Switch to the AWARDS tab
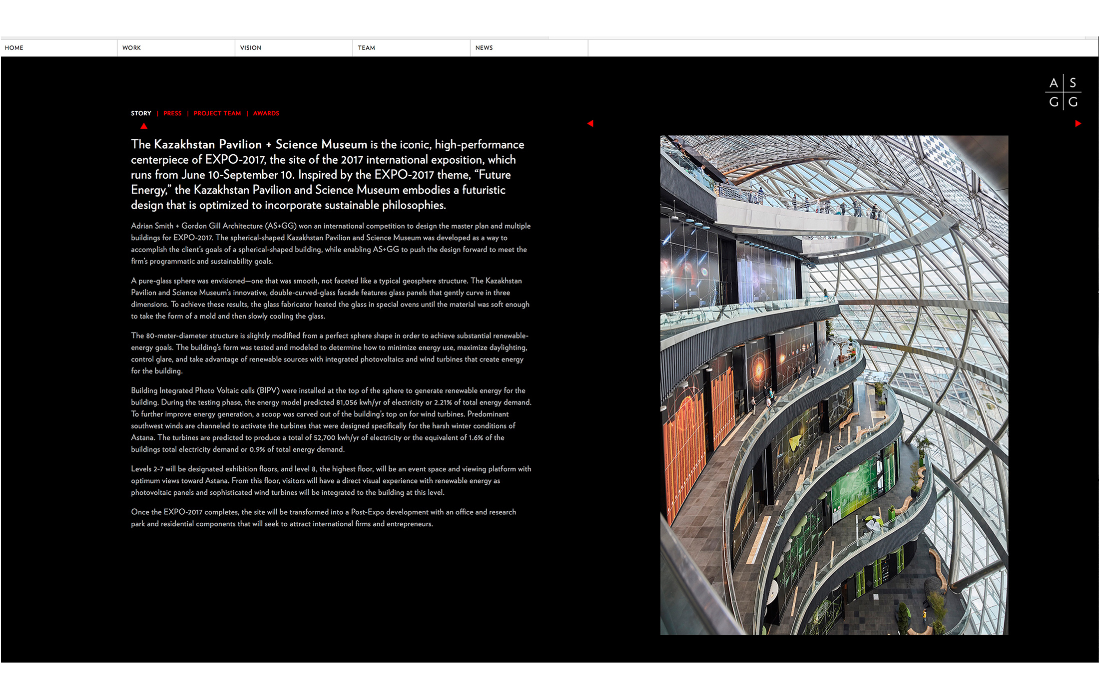 [x=266, y=113]
